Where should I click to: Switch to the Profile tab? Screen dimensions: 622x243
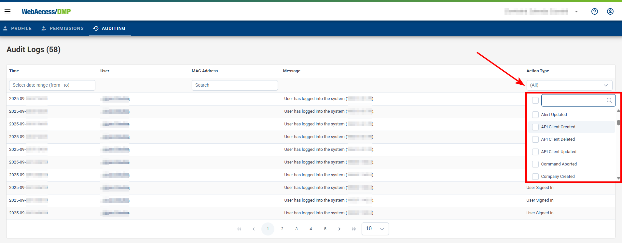click(18, 28)
